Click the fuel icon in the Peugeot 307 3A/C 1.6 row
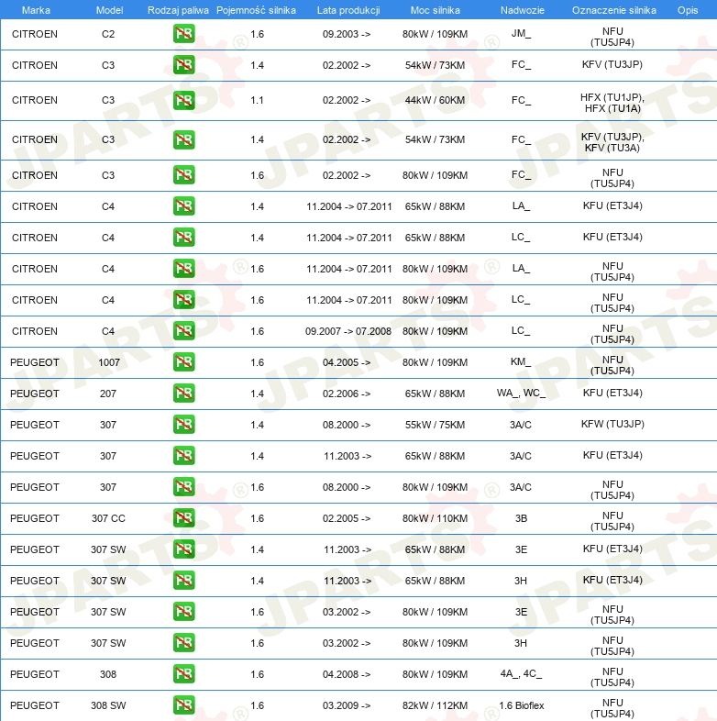Image resolution: width=717 pixels, height=721 pixels. coord(184,487)
